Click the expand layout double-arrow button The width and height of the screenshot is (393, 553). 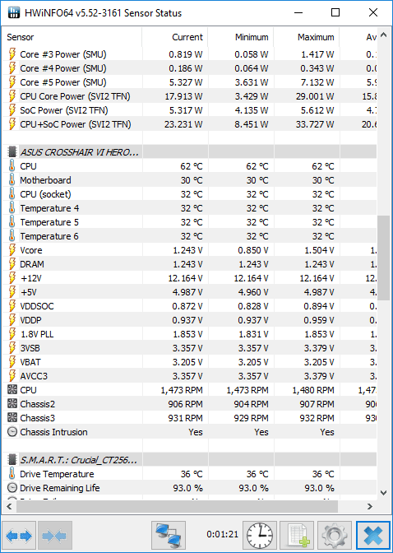[19, 536]
